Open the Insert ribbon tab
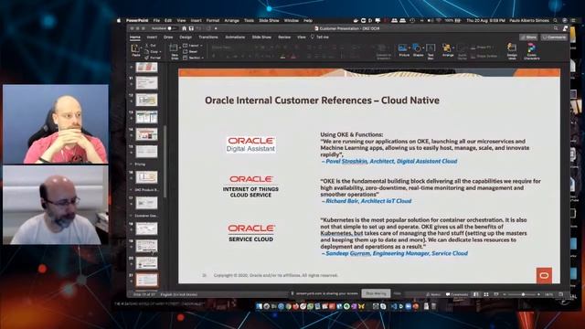585x329 pixels. [x=152, y=37]
